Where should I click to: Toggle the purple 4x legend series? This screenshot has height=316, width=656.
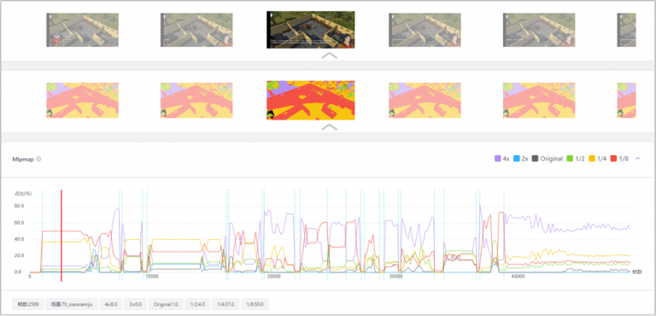[502, 159]
